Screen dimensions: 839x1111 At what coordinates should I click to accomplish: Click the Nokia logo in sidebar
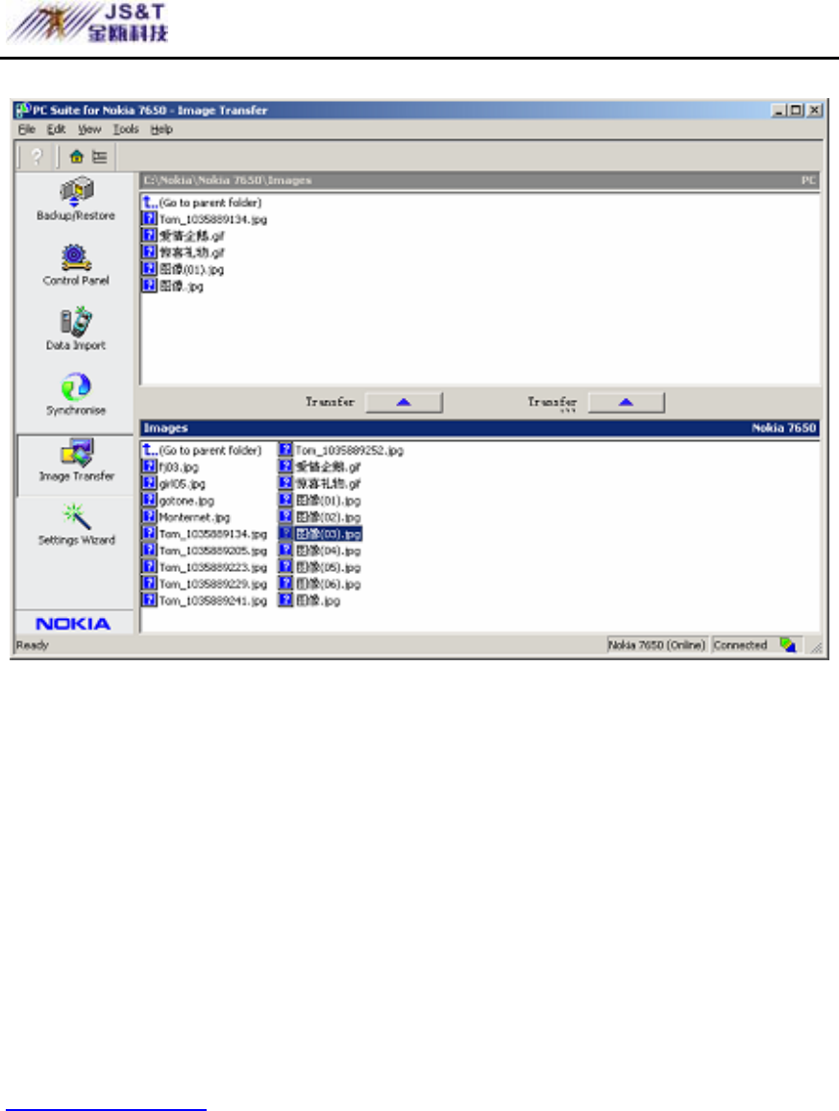click(x=73, y=624)
